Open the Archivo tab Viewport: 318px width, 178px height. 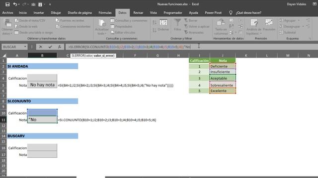(8, 13)
